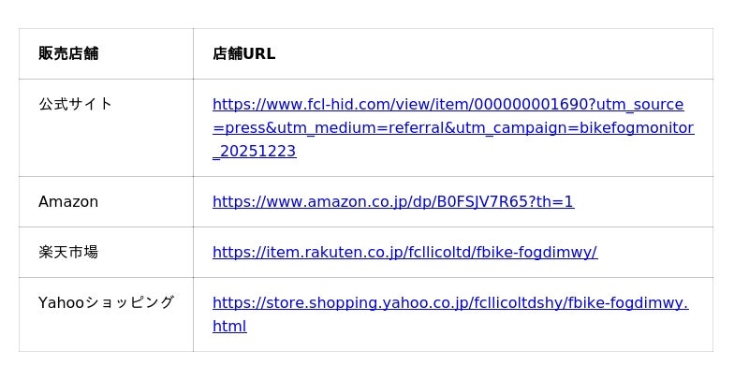Select the 楽天市場 store name cell
749x380 pixels.
click(68, 252)
